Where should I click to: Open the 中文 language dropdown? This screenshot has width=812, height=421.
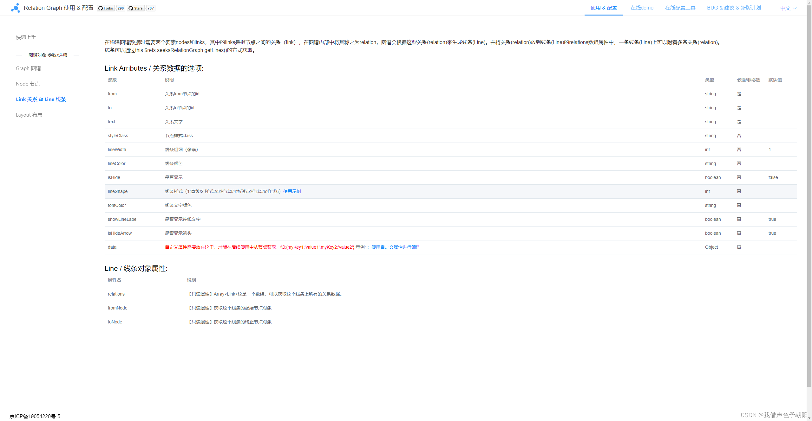[x=785, y=8]
